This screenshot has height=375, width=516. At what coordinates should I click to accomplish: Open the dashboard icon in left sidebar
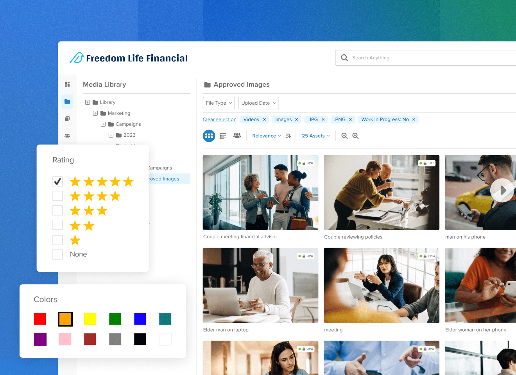[x=67, y=84]
